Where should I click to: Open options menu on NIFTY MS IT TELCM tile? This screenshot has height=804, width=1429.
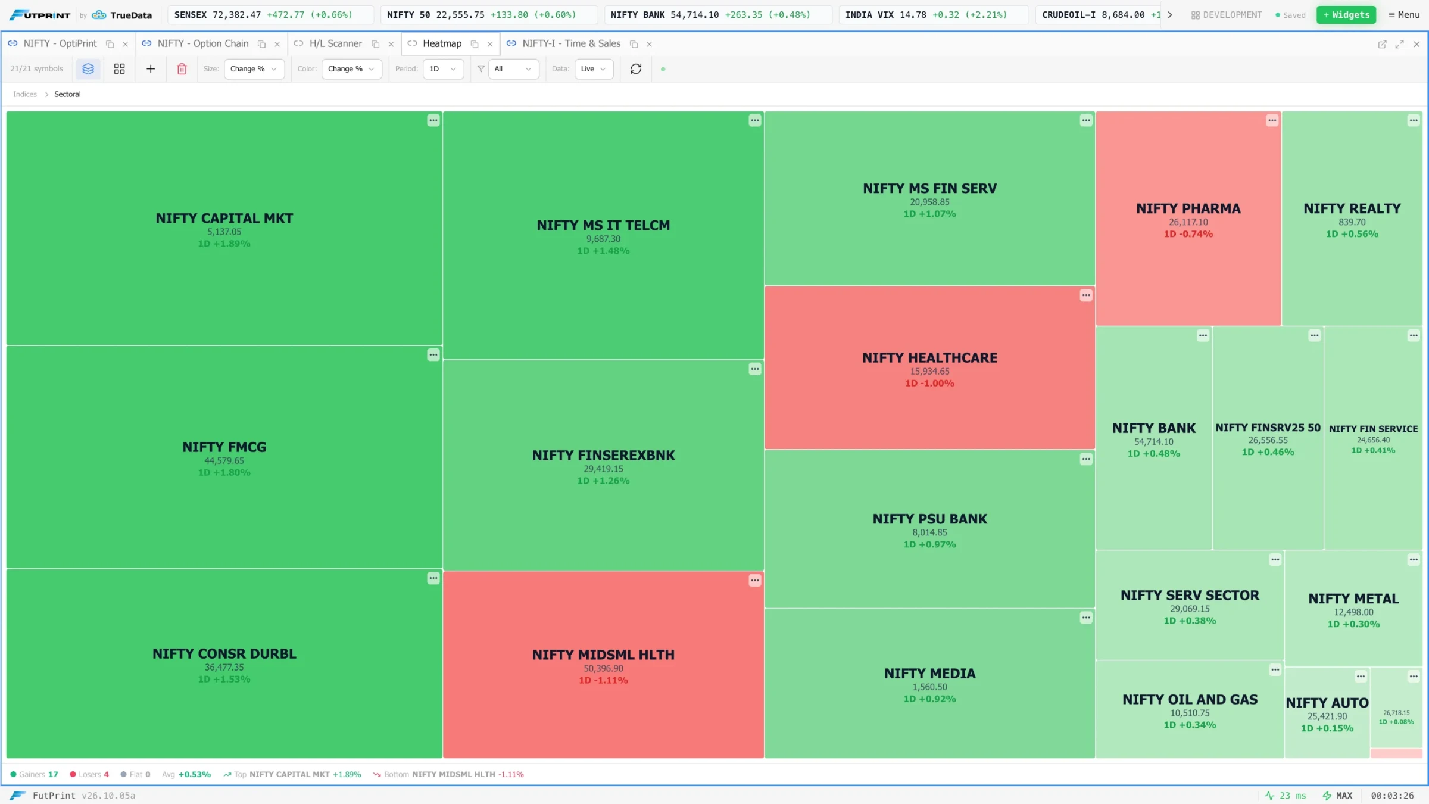755,120
